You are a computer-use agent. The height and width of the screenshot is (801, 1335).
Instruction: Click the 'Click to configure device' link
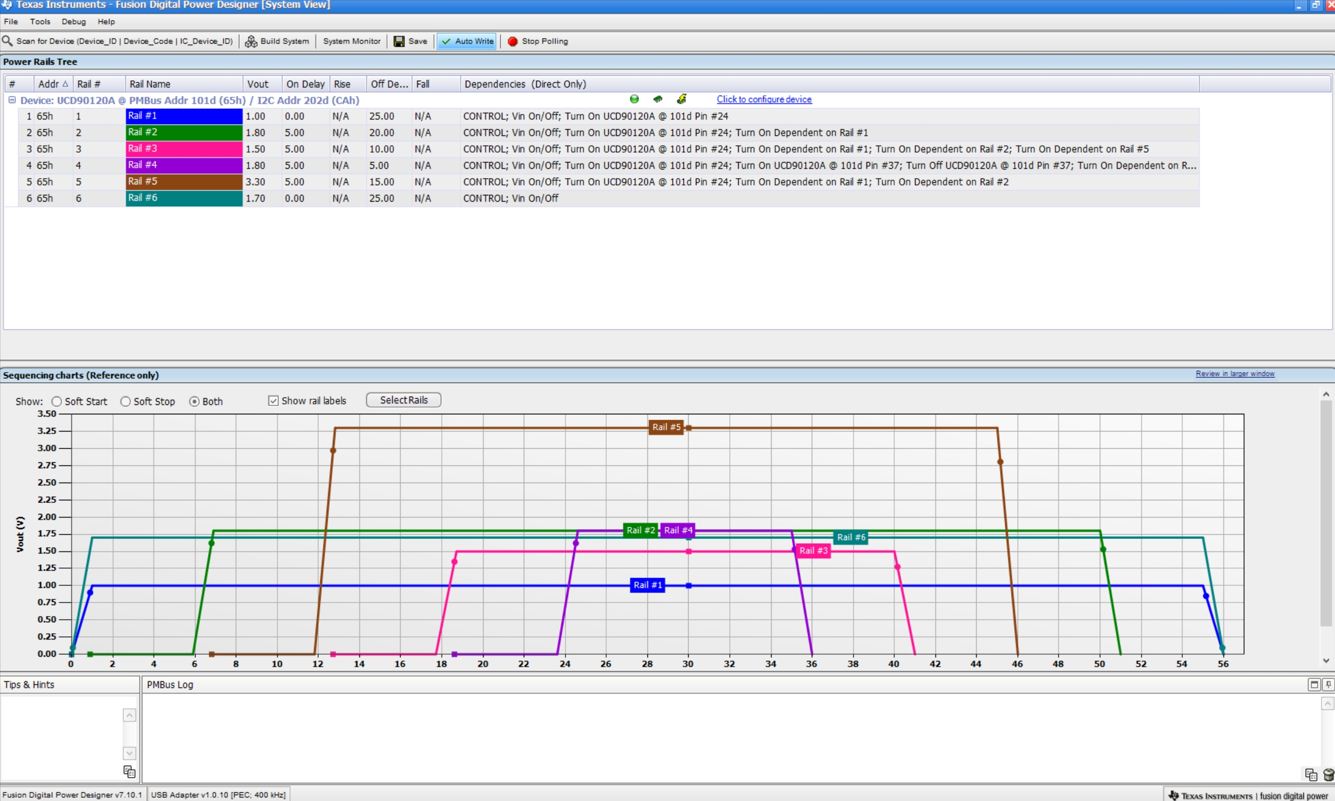pyautogui.click(x=764, y=100)
